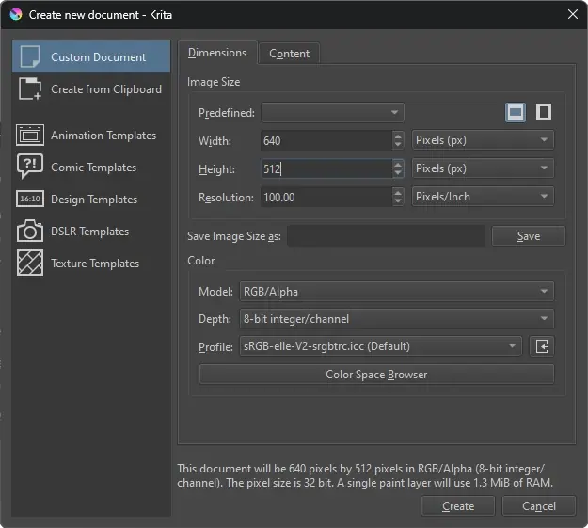588x528 pixels.
Task: Choose Create from Clipboard option
Action: (105, 89)
